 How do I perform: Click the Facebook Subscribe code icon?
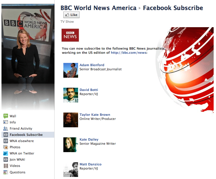click(x=6, y=135)
